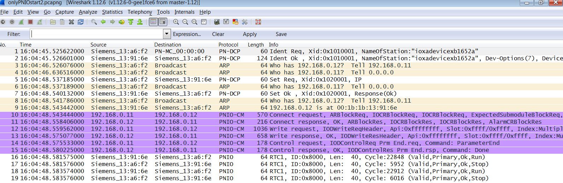The width and height of the screenshot is (563, 183).
Task: Start a new live capture
Action: (x=21, y=22)
